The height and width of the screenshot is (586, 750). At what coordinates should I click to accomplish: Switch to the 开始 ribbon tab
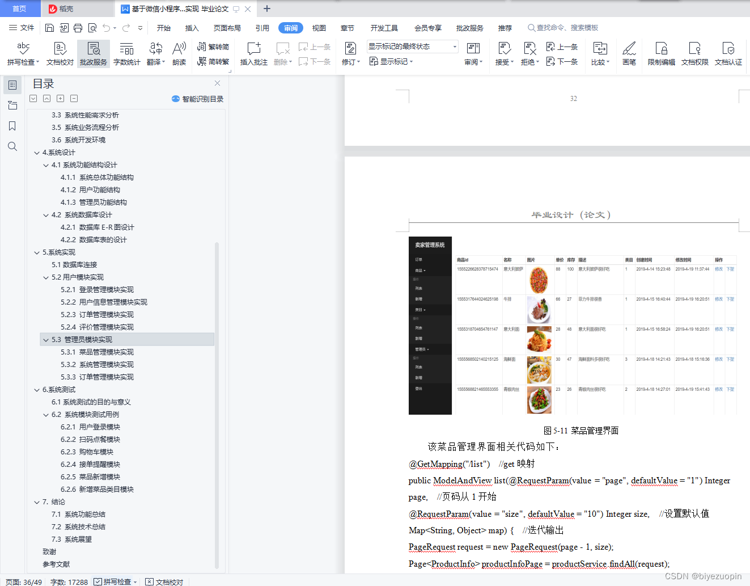point(164,28)
